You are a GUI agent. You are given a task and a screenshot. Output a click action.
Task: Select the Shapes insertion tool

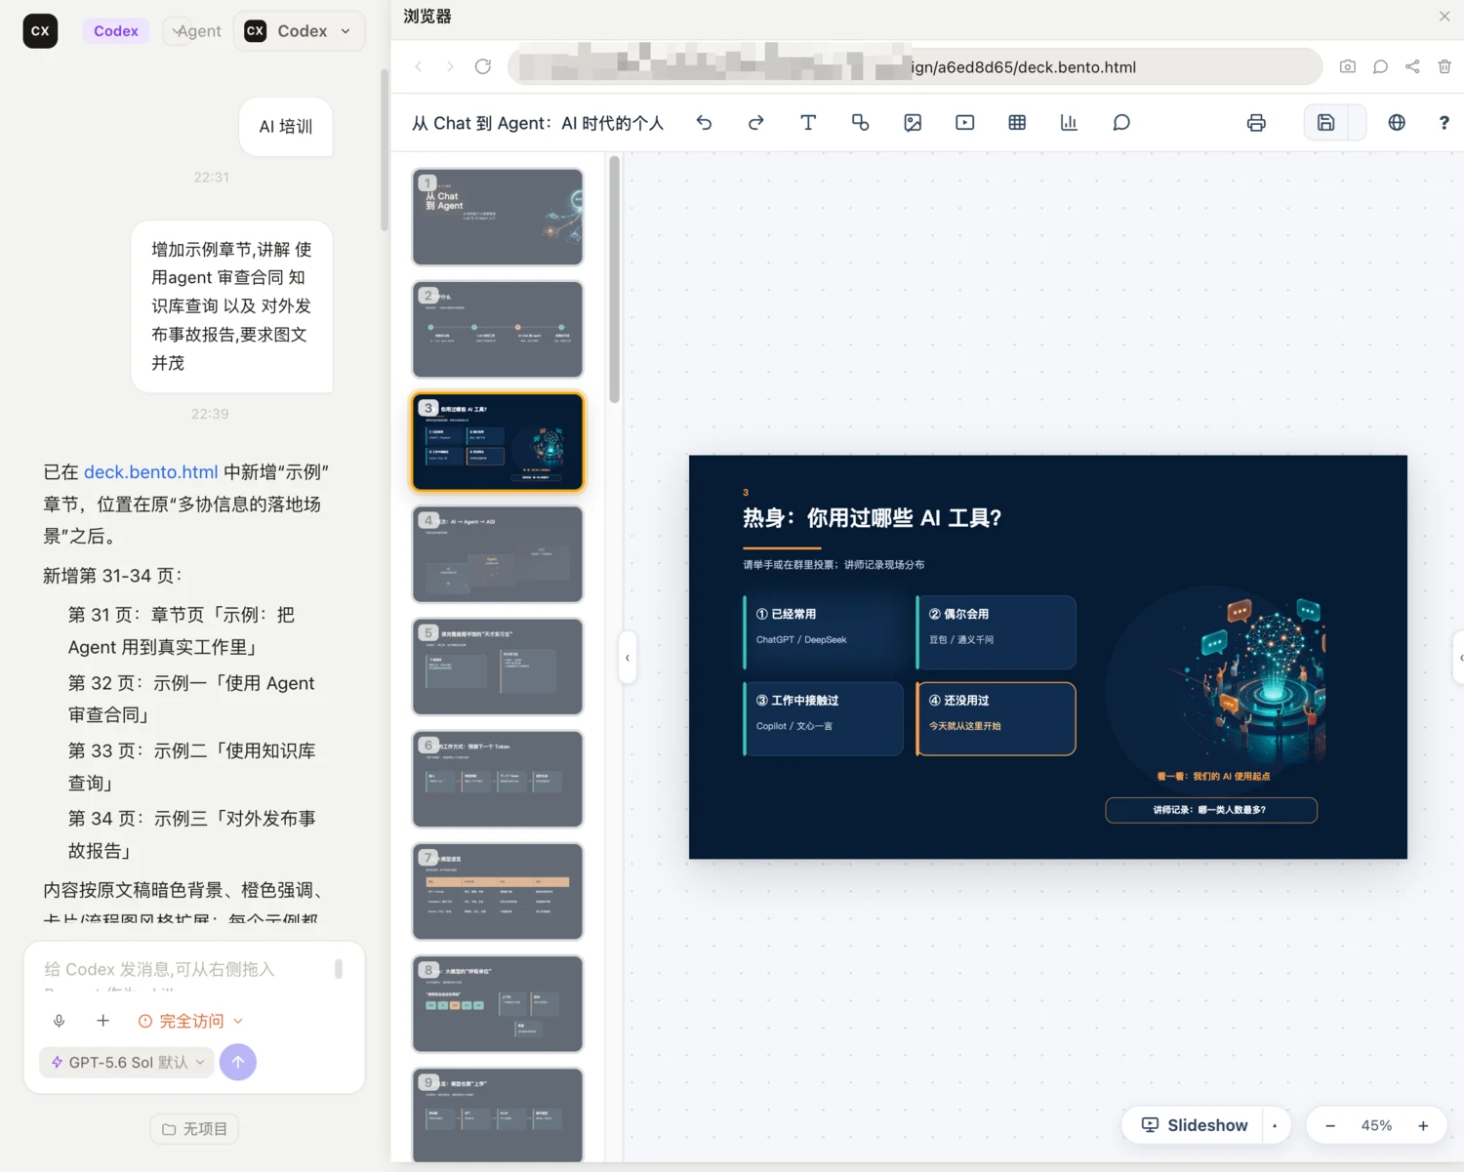coord(860,123)
